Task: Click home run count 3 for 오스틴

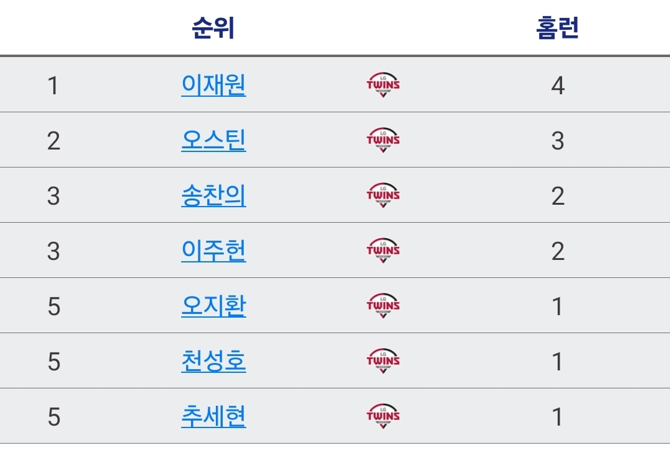Action: click(557, 141)
